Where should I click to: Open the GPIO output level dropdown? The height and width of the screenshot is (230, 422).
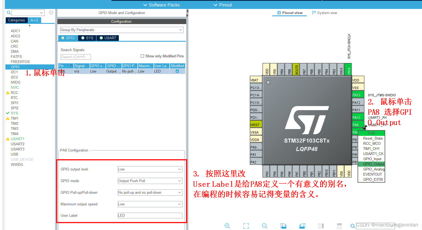(x=150, y=169)
